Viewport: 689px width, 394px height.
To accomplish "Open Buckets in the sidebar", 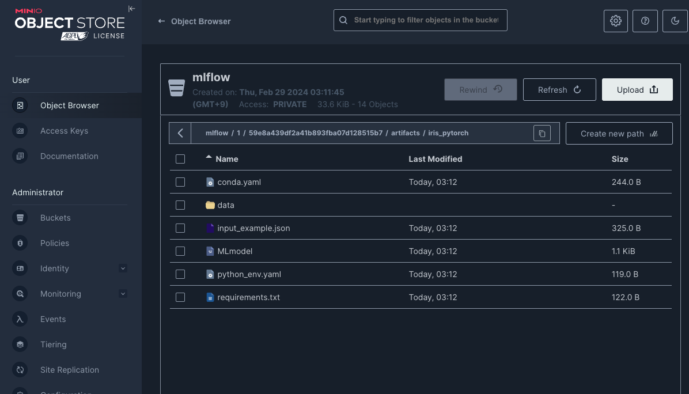I will 55,218.
